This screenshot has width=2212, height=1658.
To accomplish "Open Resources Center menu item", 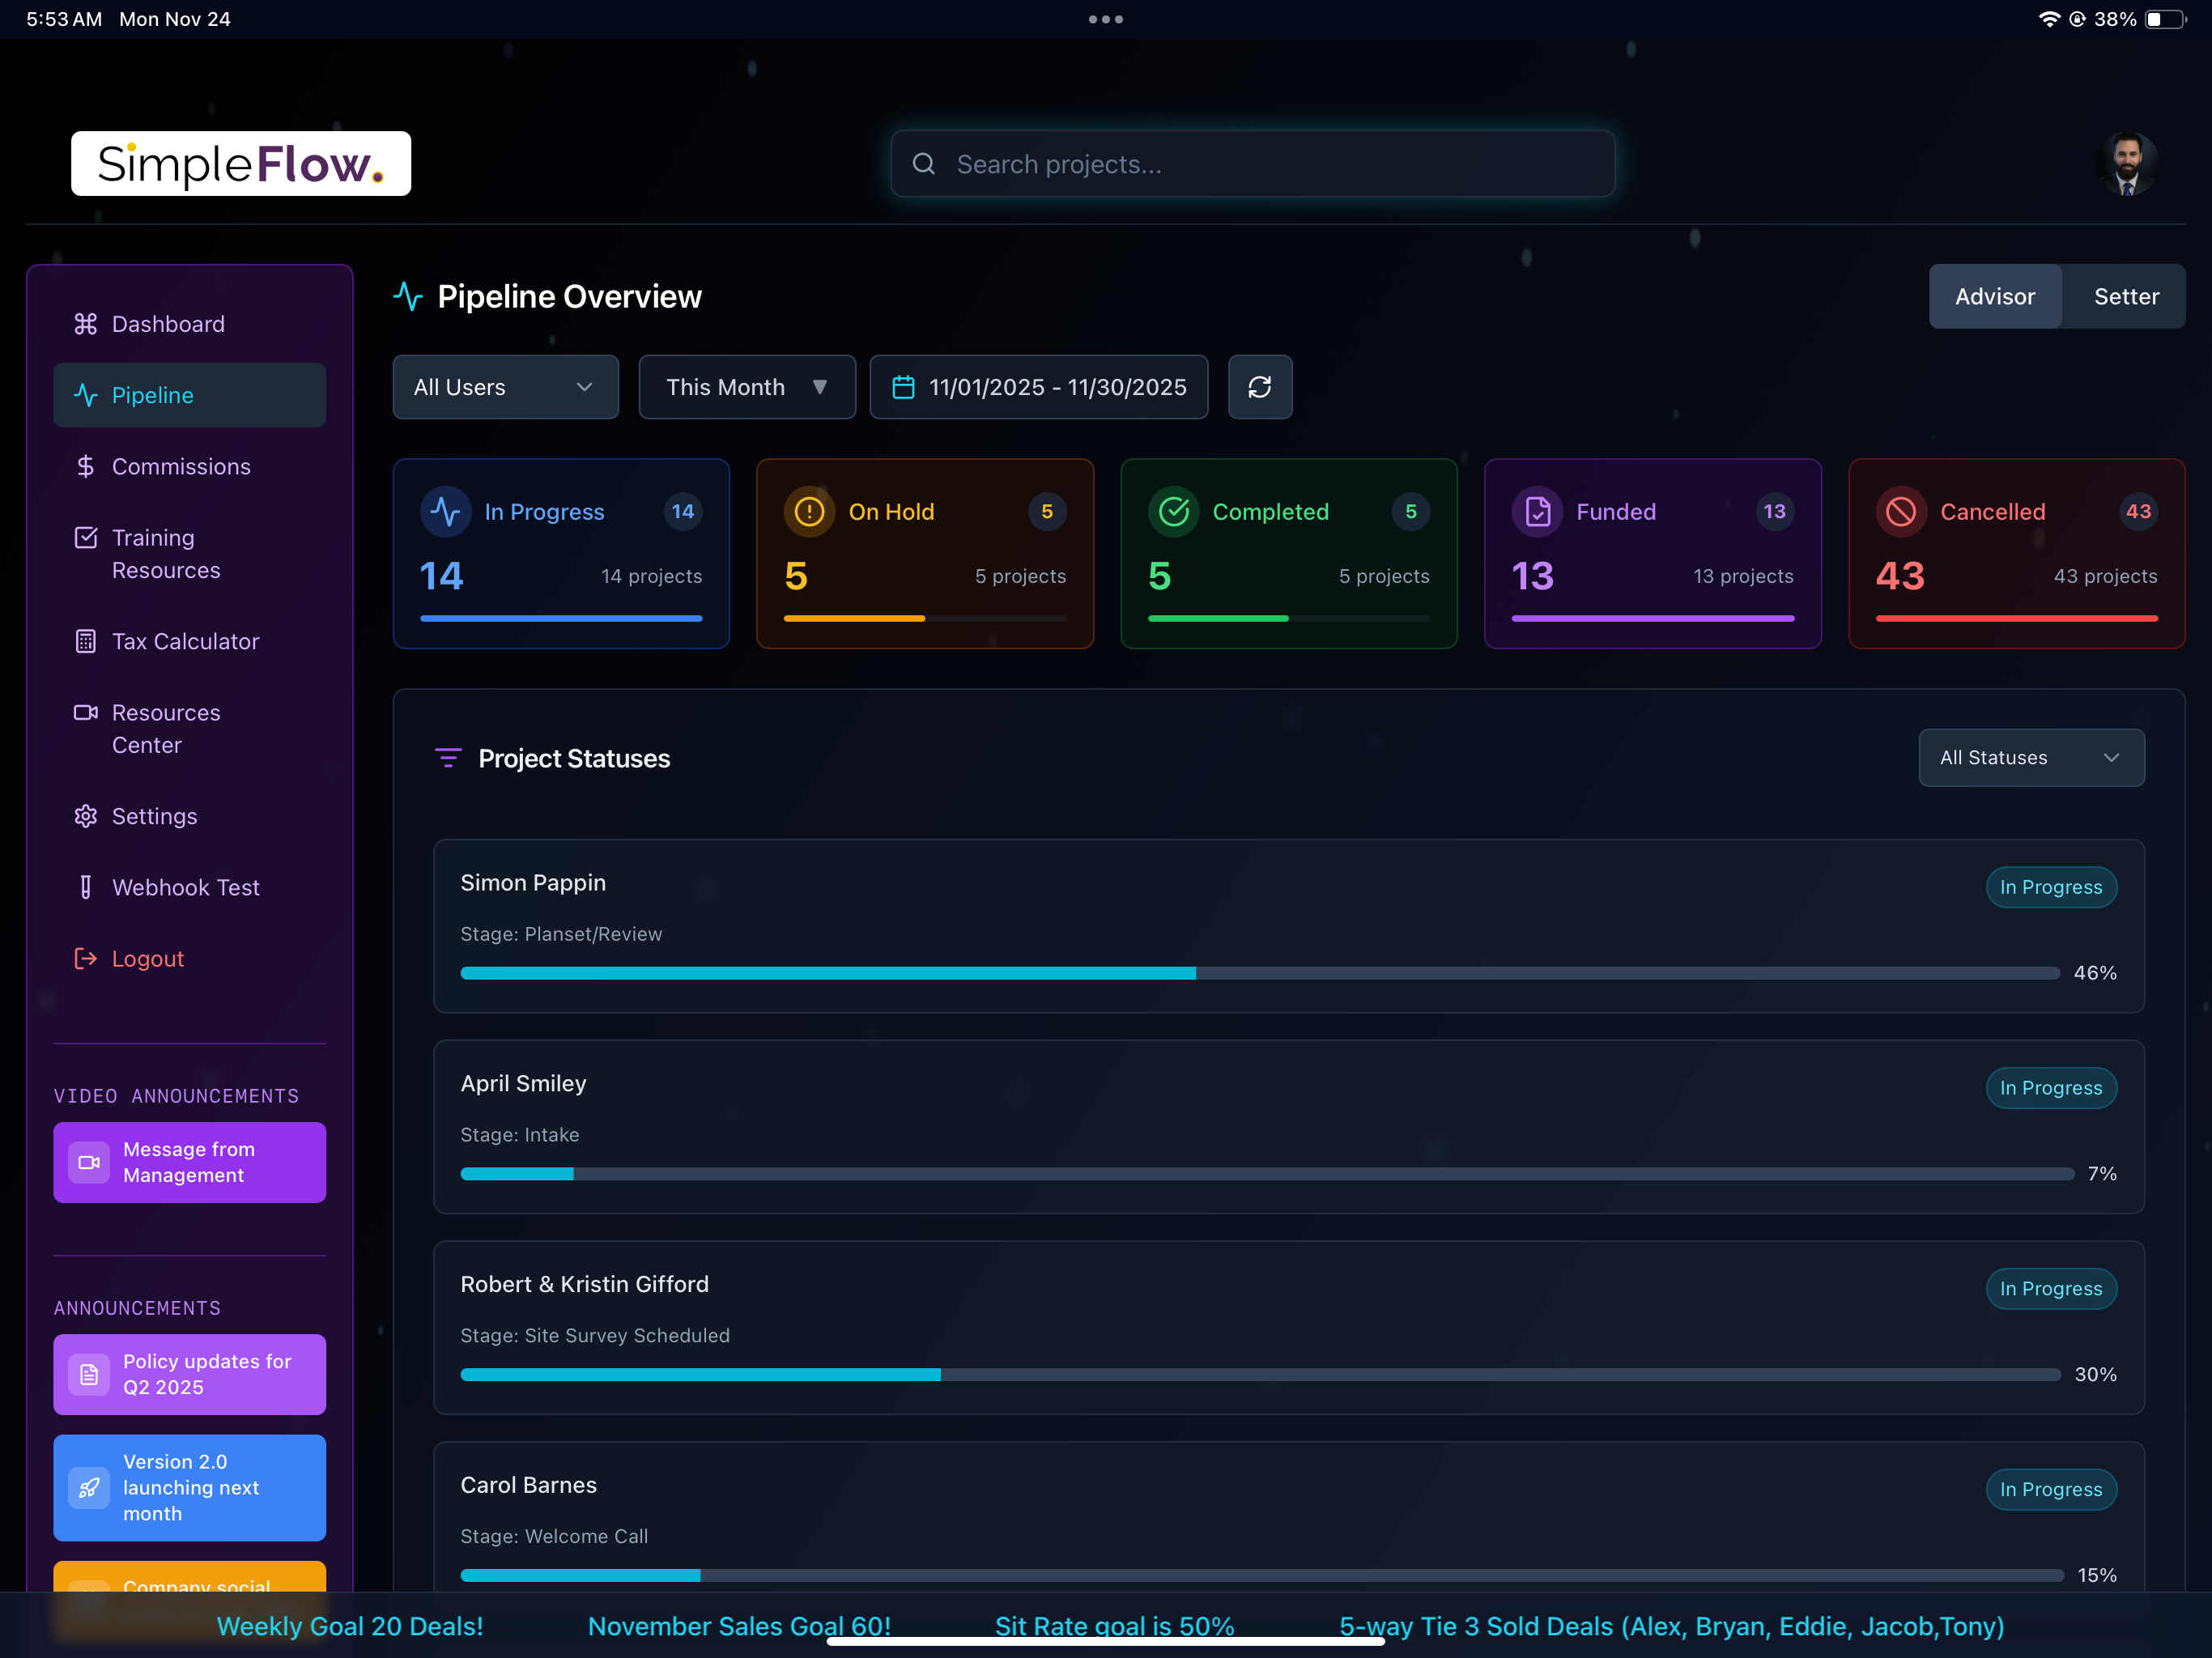I will (189, 729).
